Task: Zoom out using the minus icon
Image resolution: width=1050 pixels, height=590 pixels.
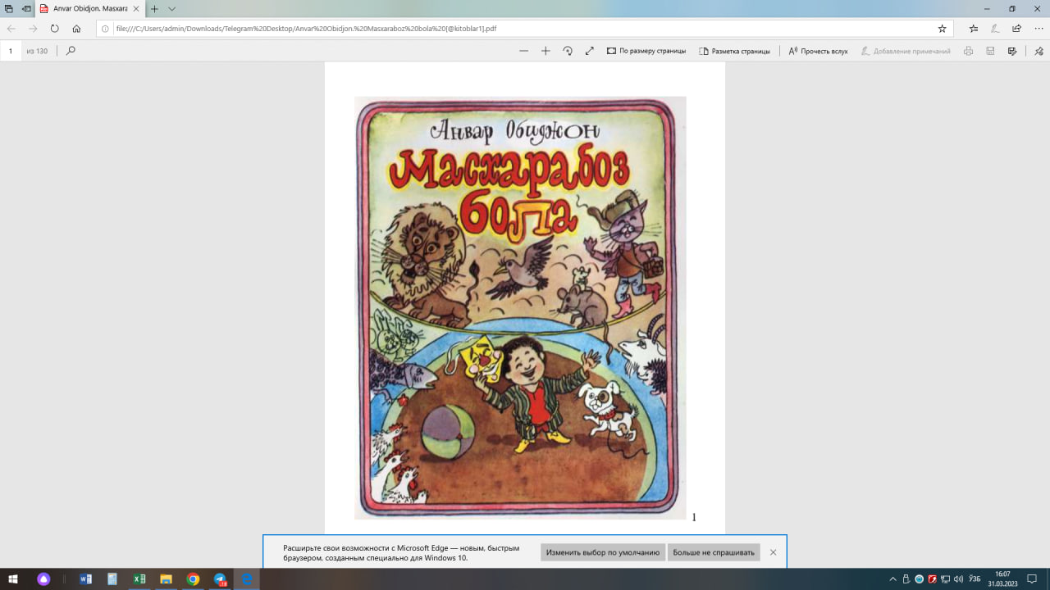Action: tap(524, 51)
